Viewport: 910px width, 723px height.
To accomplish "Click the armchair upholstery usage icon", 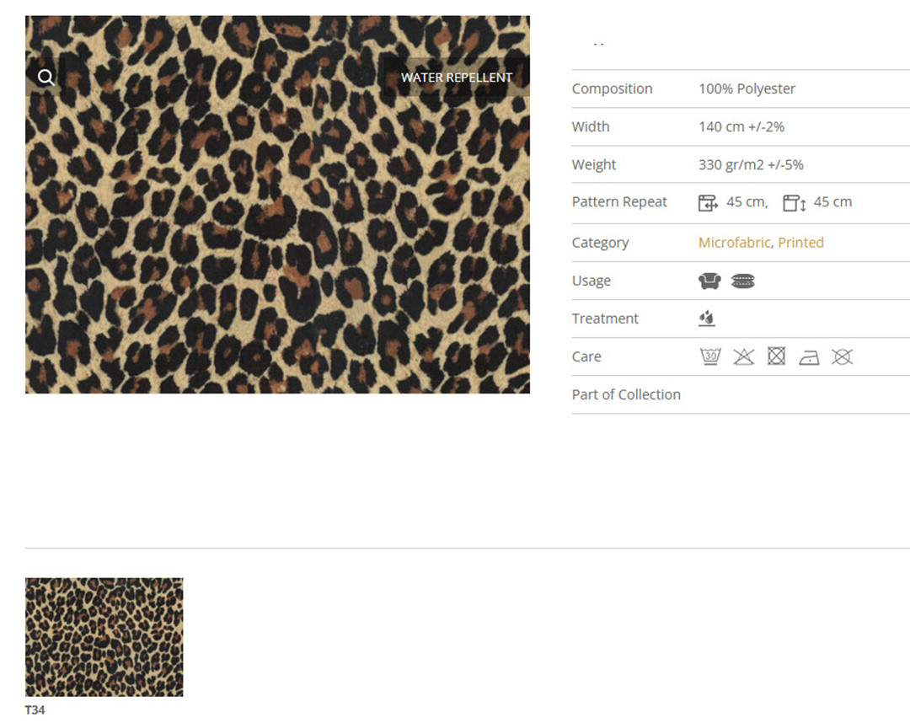I will pos(709,281).
